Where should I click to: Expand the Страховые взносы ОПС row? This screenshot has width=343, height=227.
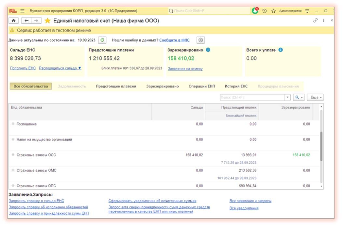[x=13, y=186]
